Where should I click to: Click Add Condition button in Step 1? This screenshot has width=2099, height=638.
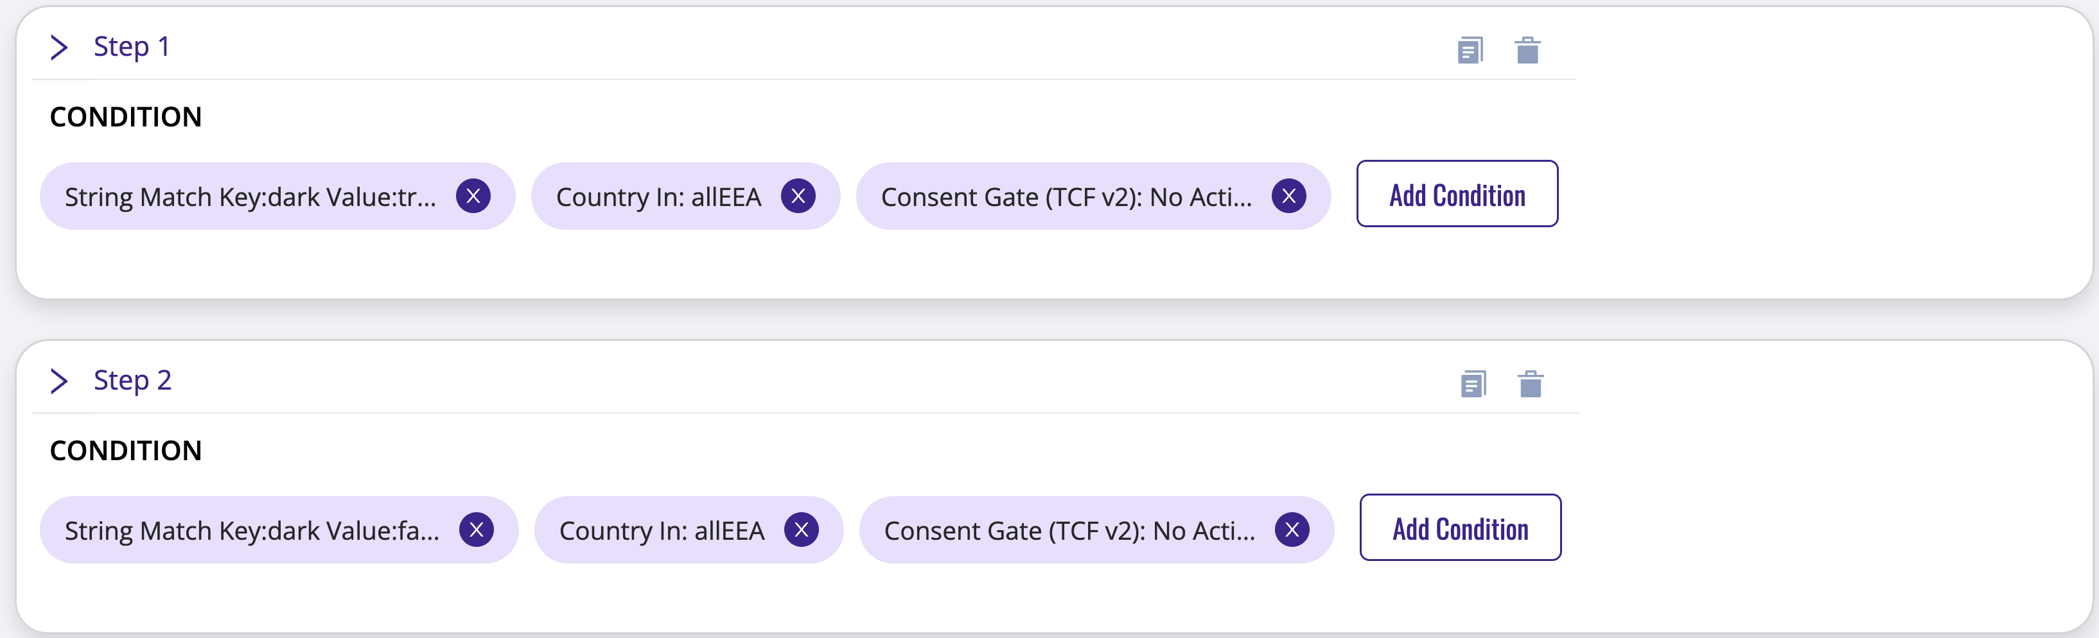point(1457,194)
